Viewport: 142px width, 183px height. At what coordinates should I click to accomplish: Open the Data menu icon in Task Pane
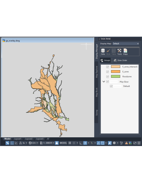[103, 52]
